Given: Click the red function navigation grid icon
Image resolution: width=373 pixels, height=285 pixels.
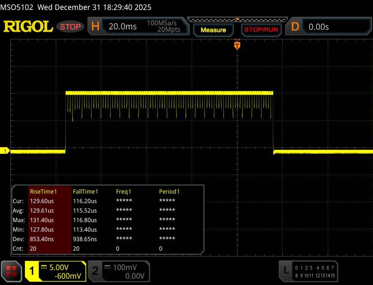Looking at the screenshot, I should click(x=12, y=271).
